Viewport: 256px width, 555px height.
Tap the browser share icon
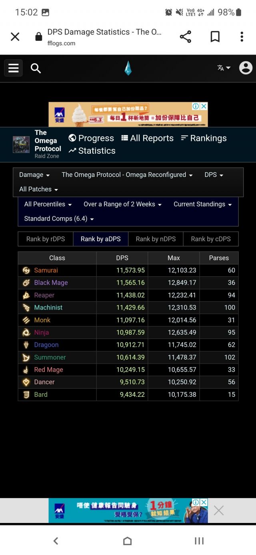185,37
